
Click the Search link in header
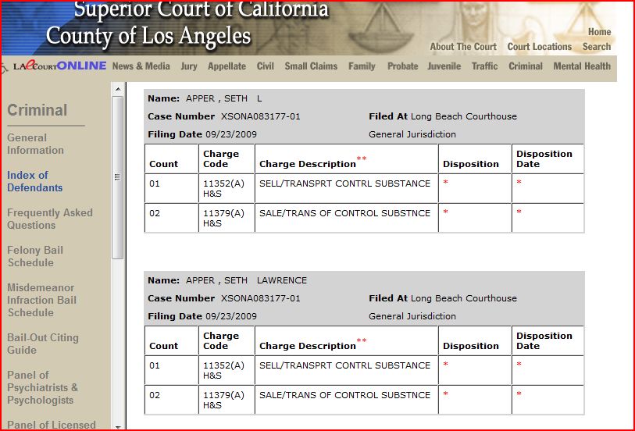[597, 47]
